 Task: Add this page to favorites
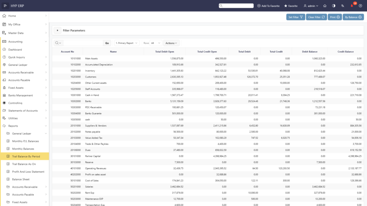[268, 6]
